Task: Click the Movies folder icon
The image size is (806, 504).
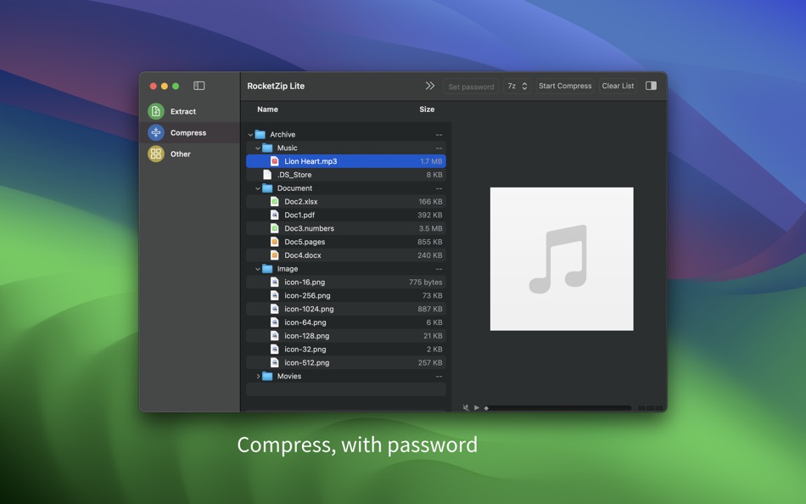Action: click(x=267, y=376)
